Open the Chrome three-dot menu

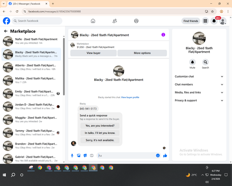click(x=228, y=11)
